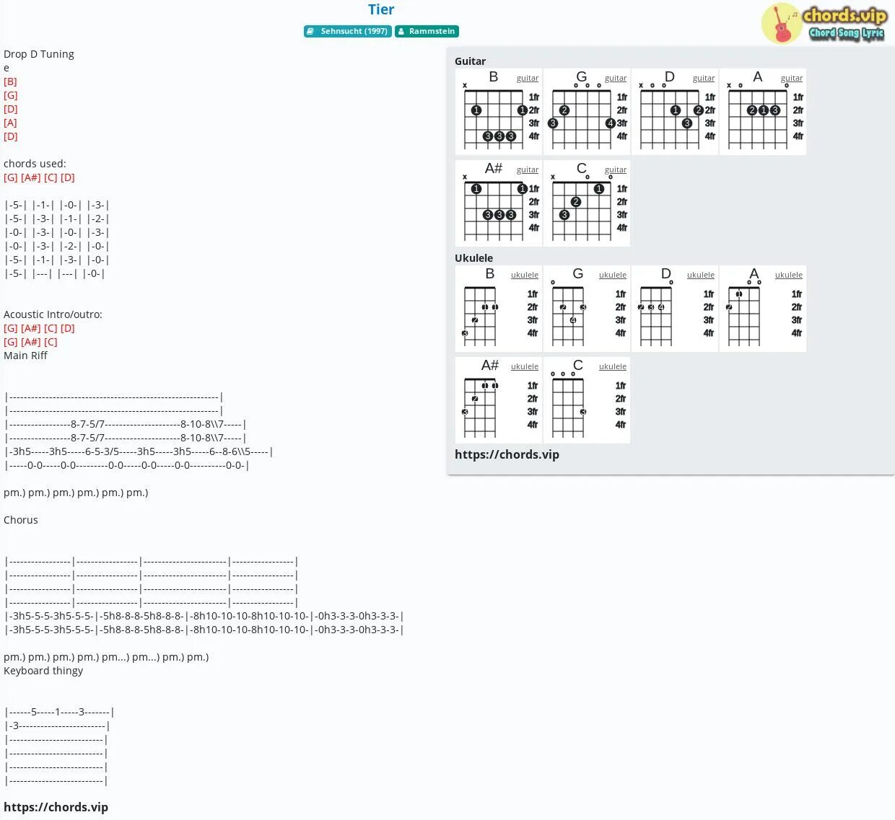Image resolution: width=895 pixels, height=820 pixels.
Task: Click the 'Guitar' section heading
Action: coord(470,61)
